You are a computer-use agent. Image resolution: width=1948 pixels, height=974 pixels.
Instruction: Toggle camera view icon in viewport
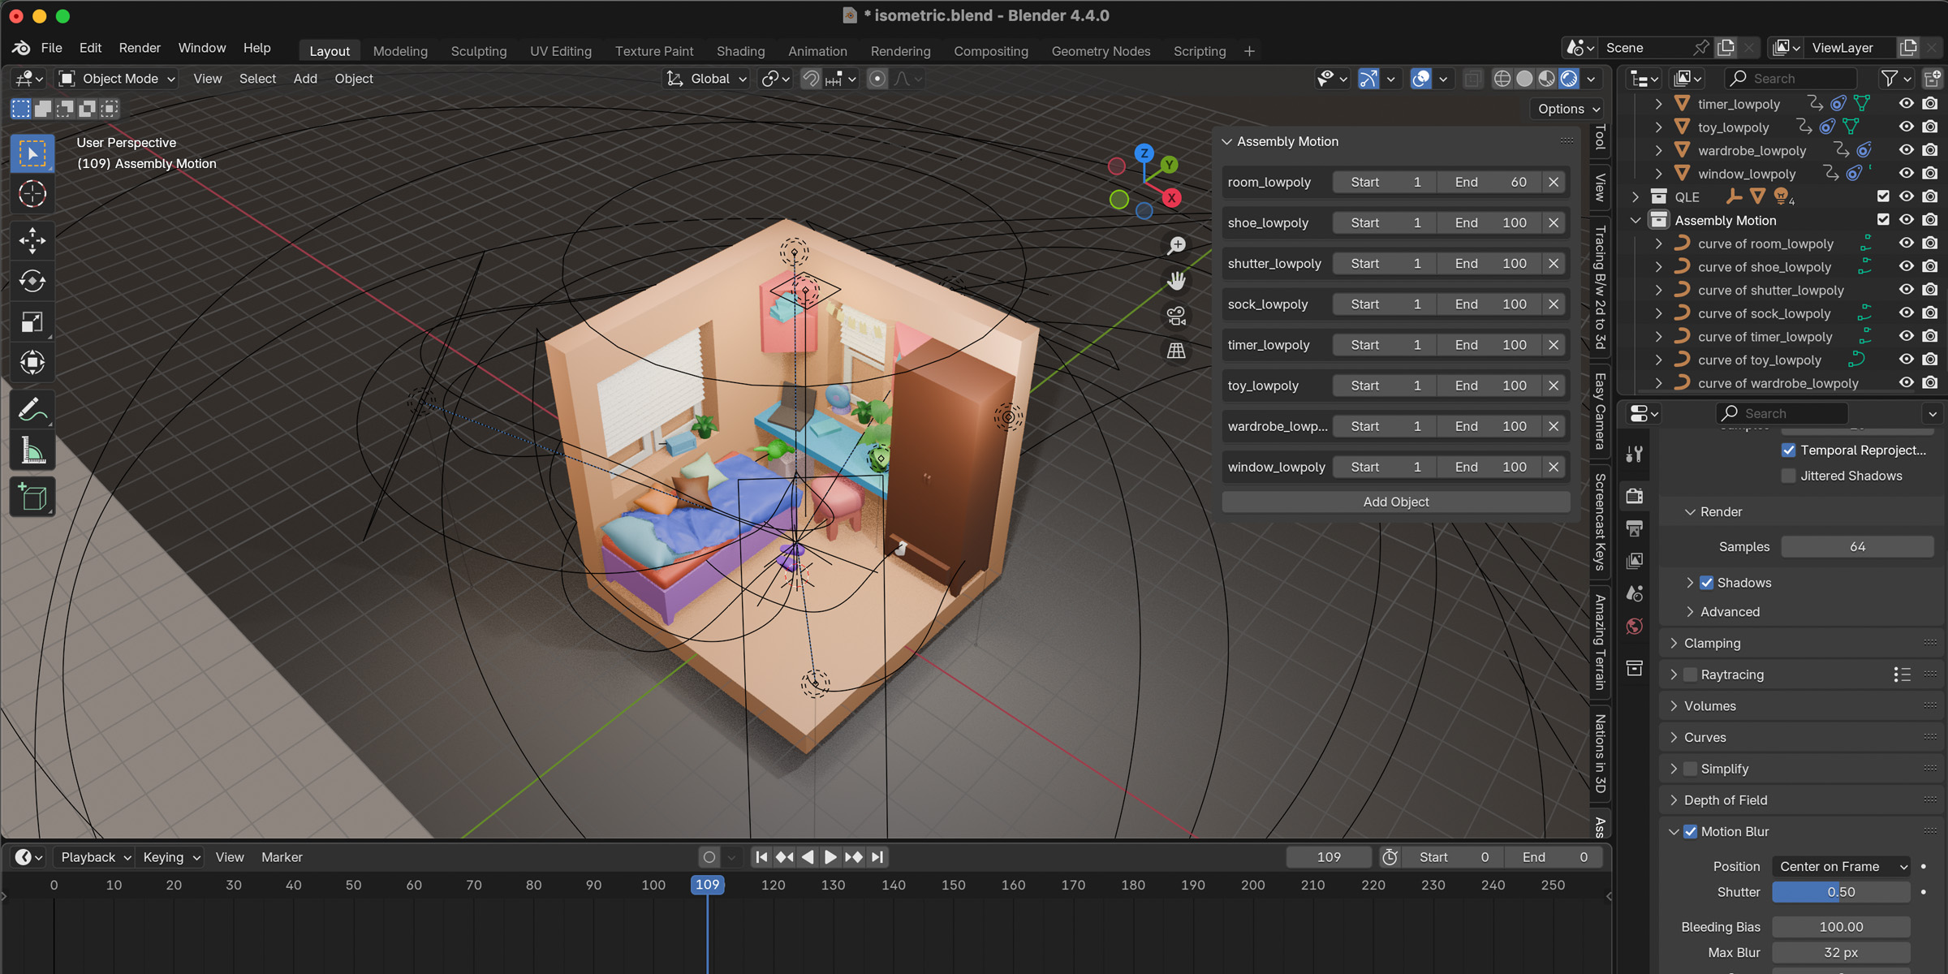[x=1176, y=316]
